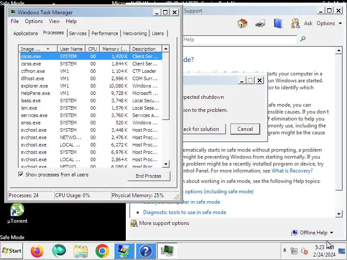Open the Options dropdown in Help window
The image size is (347, 260).
[x=329, y=23]
